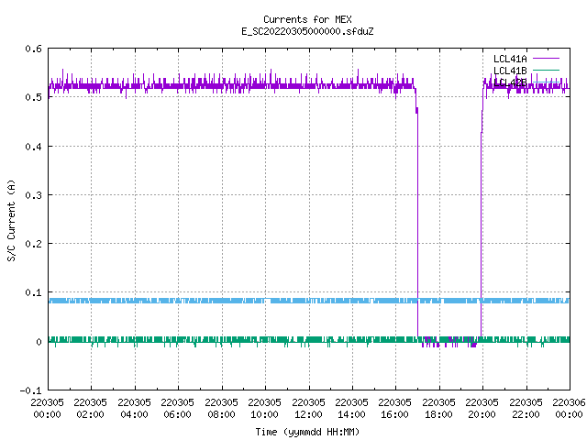The width and height of the screenshot is (587, 440).
Task: Click the 220305 08:00 x-axis tick label
Action: [221, 408]
